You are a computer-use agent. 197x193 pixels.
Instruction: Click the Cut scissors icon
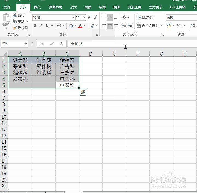pos(15,15)
